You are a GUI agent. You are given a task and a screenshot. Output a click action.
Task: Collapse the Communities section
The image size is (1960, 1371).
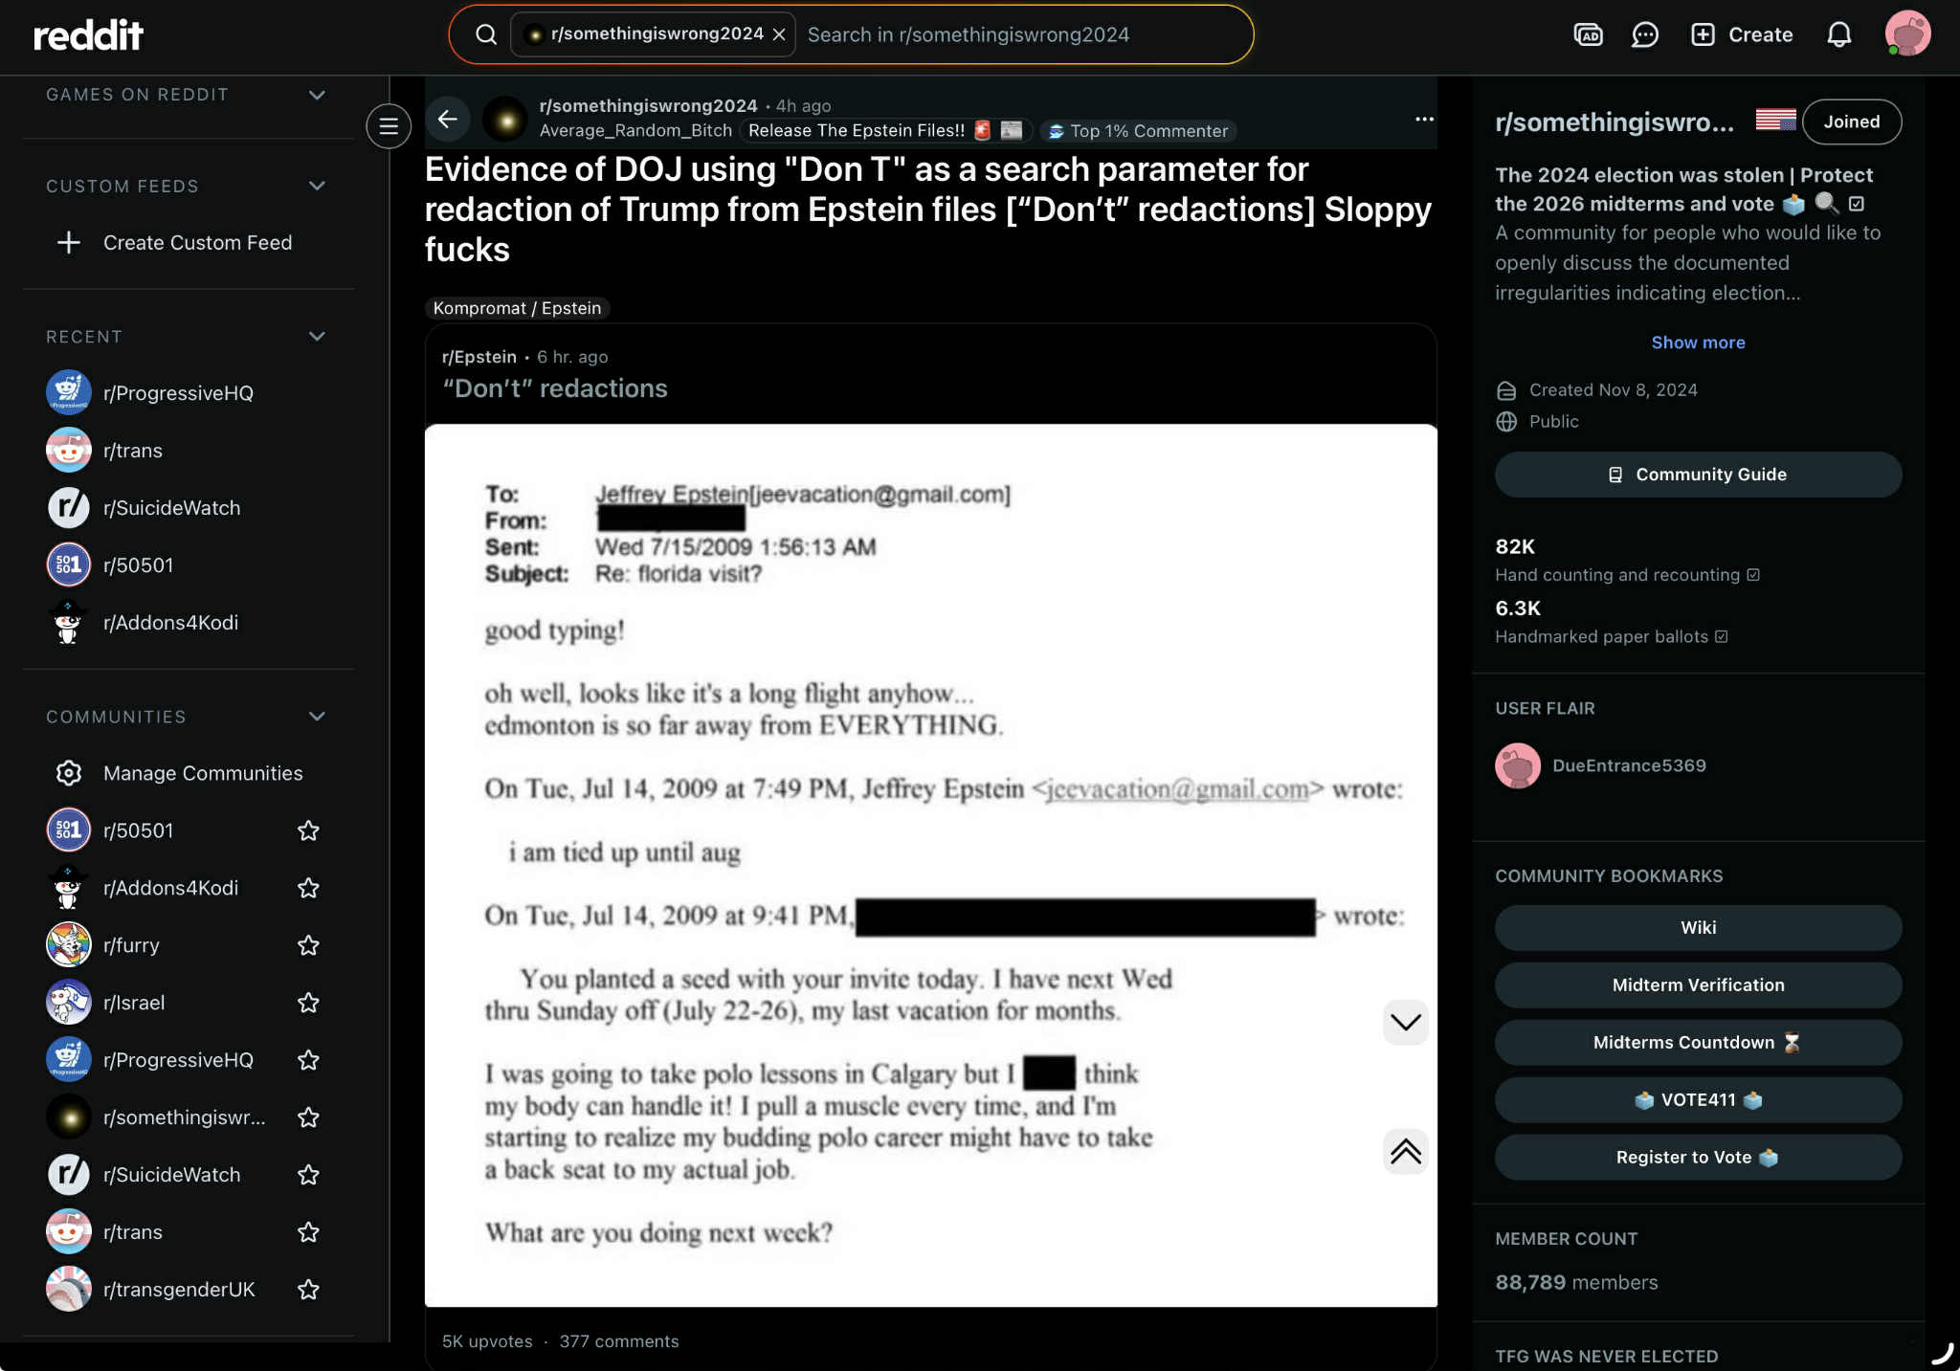click(x=317, y=717)
